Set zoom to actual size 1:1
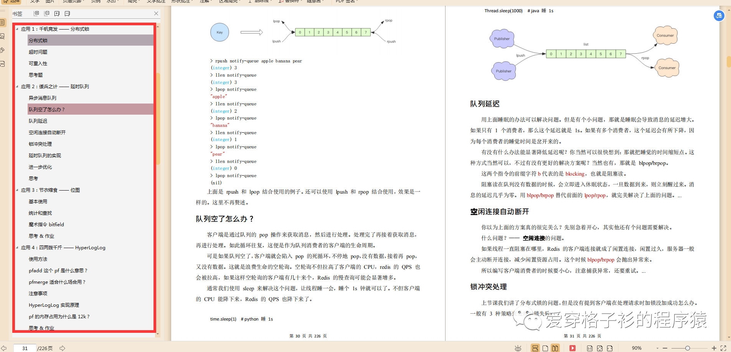 (590, 348)
